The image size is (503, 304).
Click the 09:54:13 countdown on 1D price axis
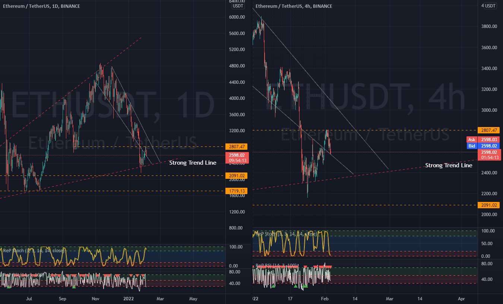(237, 161)
